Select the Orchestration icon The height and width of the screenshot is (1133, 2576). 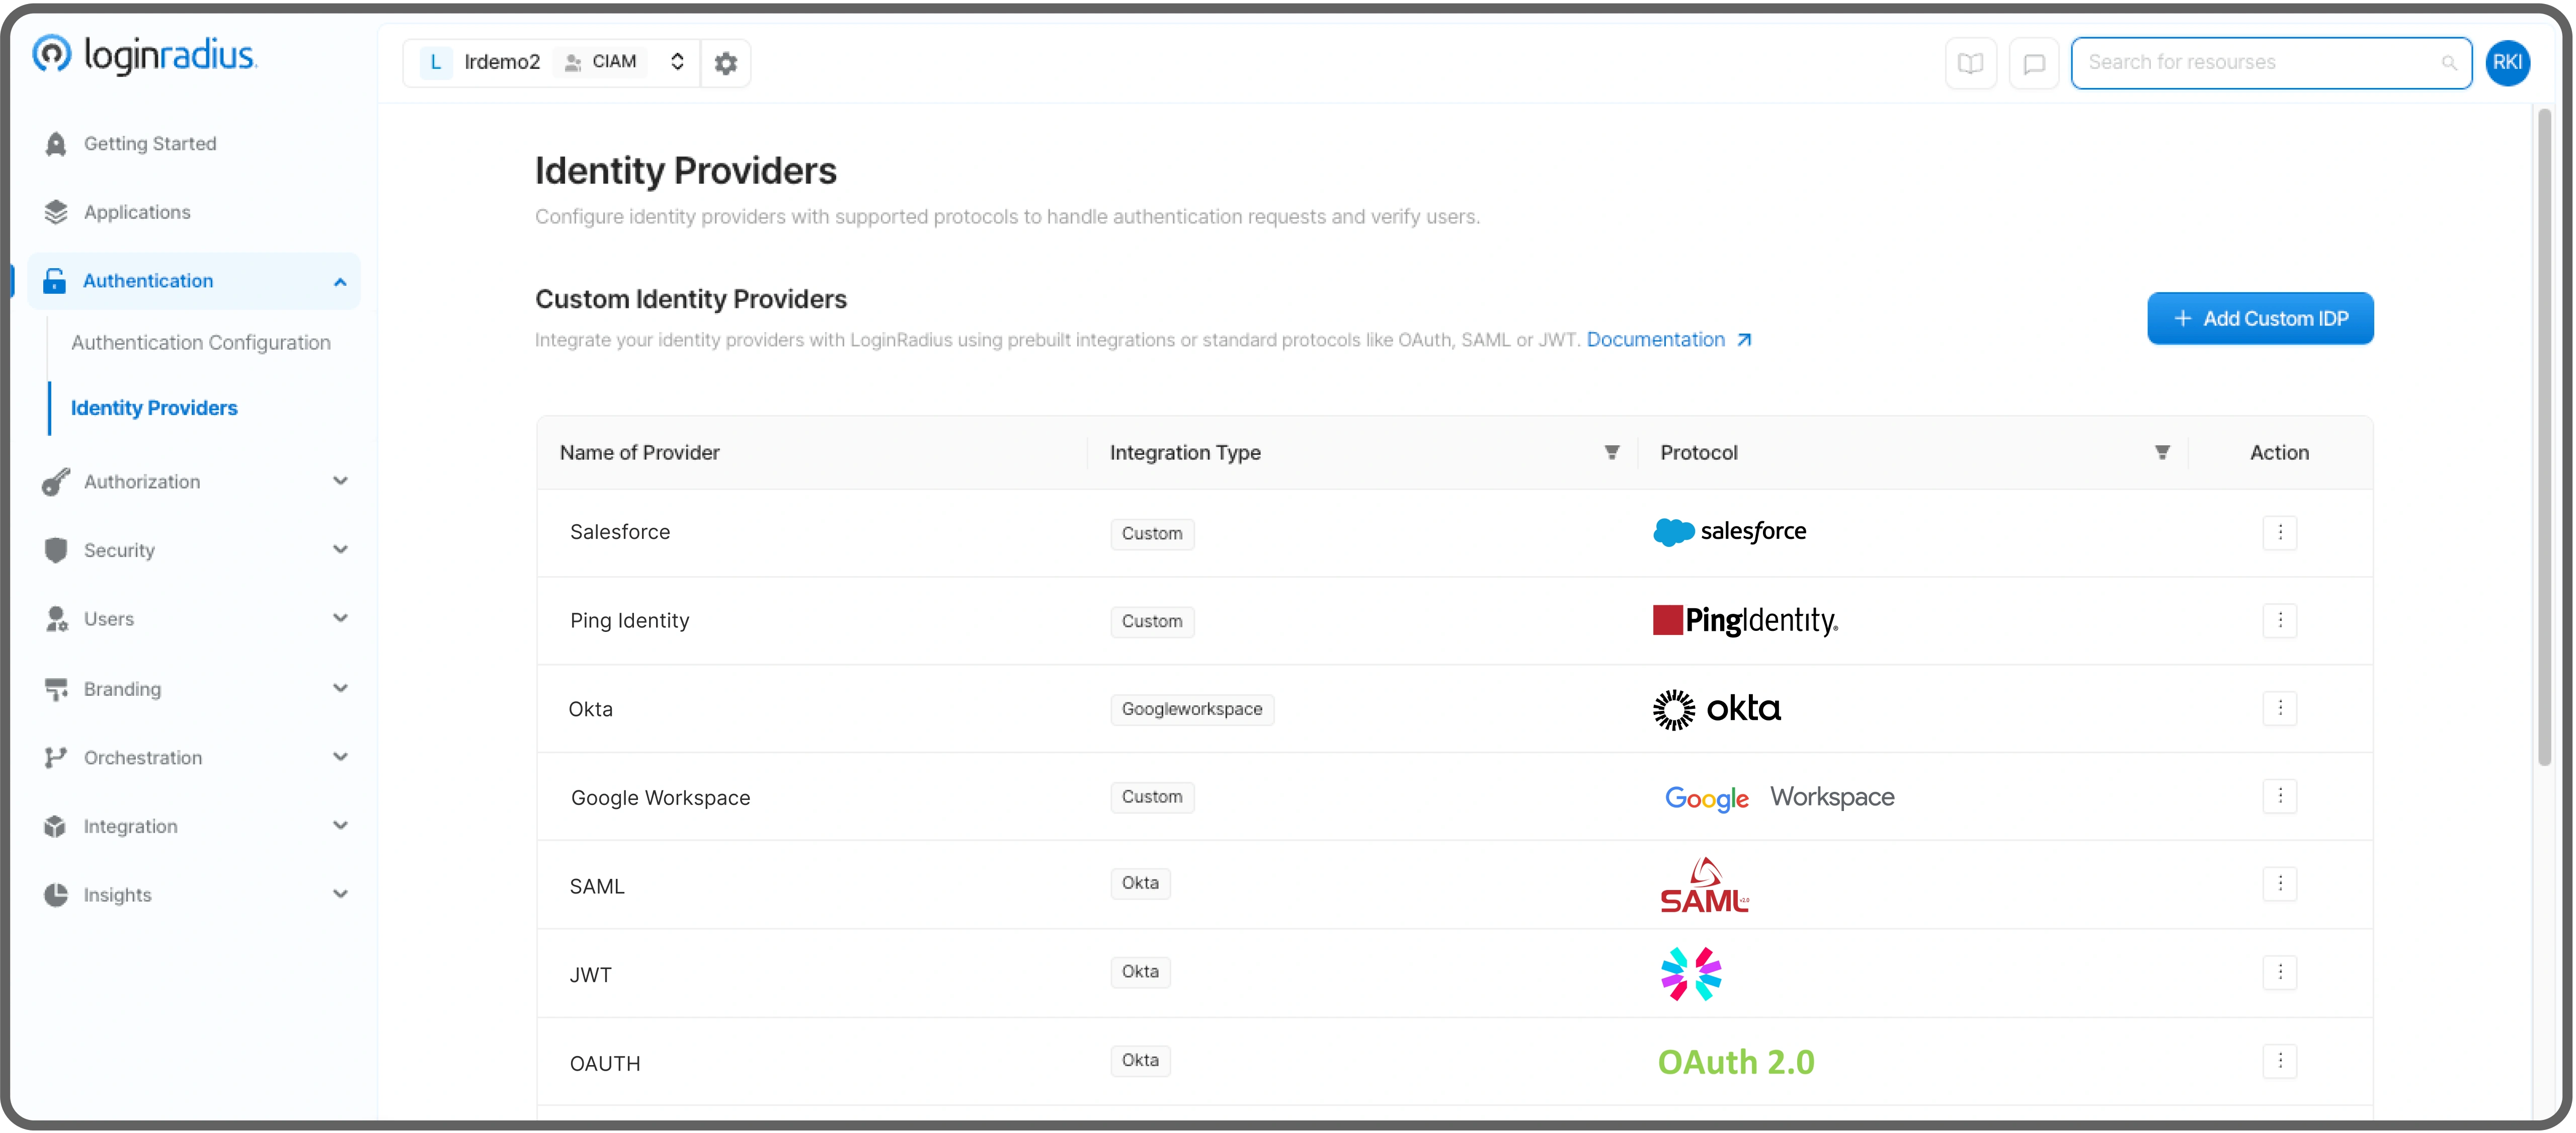pyautogui.click(x=56, y=757)
